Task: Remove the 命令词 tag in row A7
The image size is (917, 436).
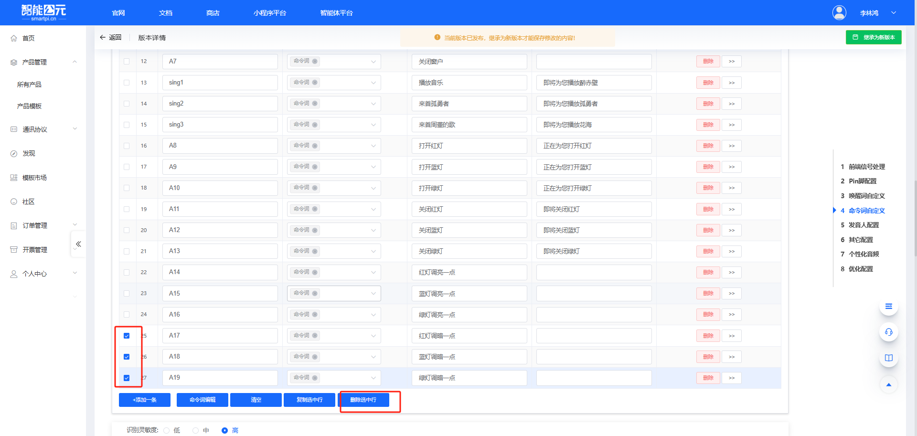Action: coord(315,62)
